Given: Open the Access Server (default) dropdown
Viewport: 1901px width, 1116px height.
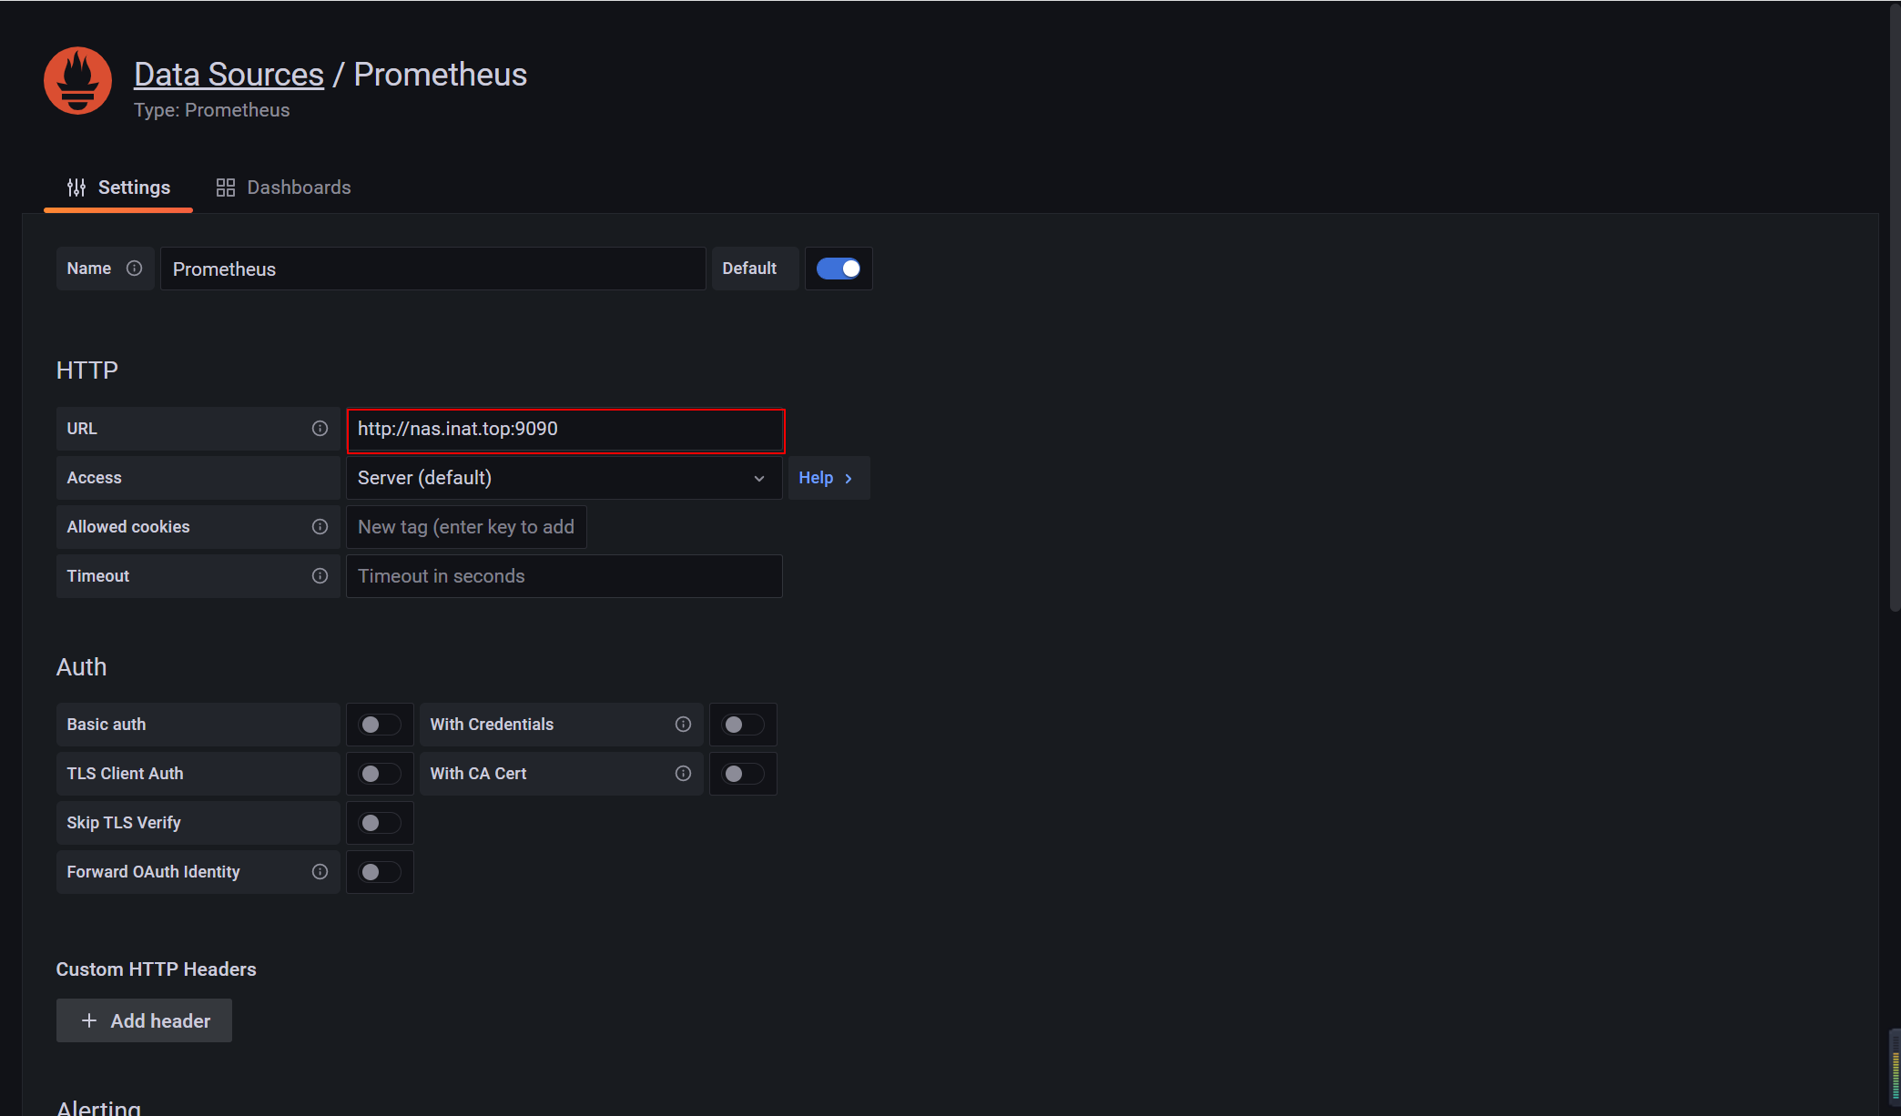Looking at the screenshot, I should pyautogui.click(x=564, y=478).
